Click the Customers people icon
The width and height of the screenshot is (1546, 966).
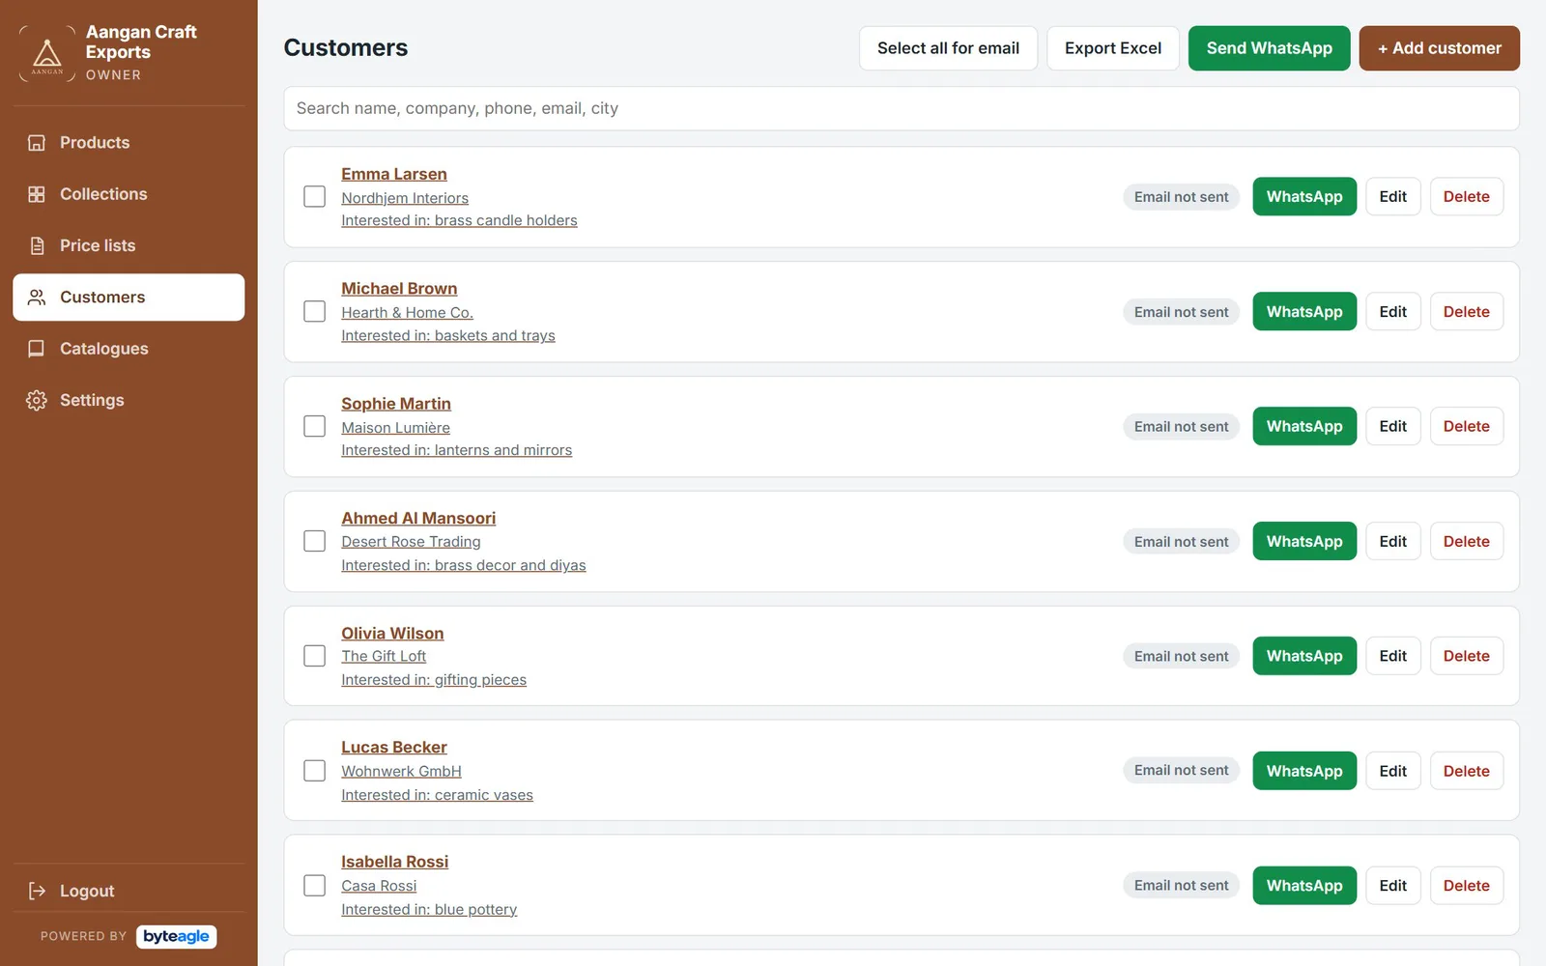click(37, 298)
